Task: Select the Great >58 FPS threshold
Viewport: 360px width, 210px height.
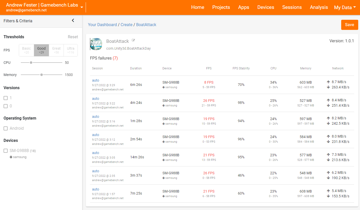Action: pyautogui.click(x=56, y=50)
